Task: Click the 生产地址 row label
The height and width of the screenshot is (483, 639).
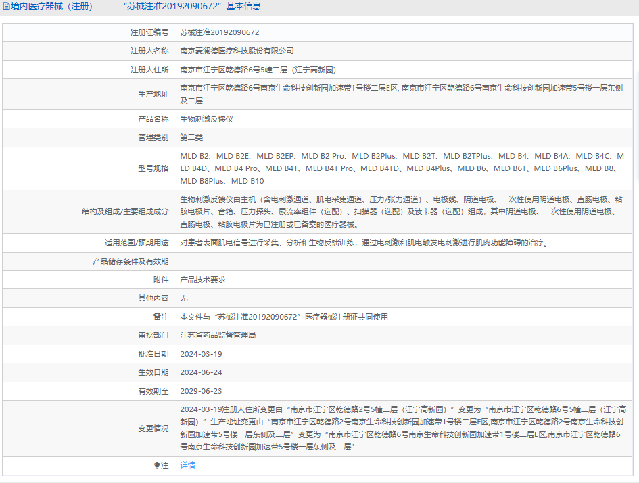Action: (153, 94)
